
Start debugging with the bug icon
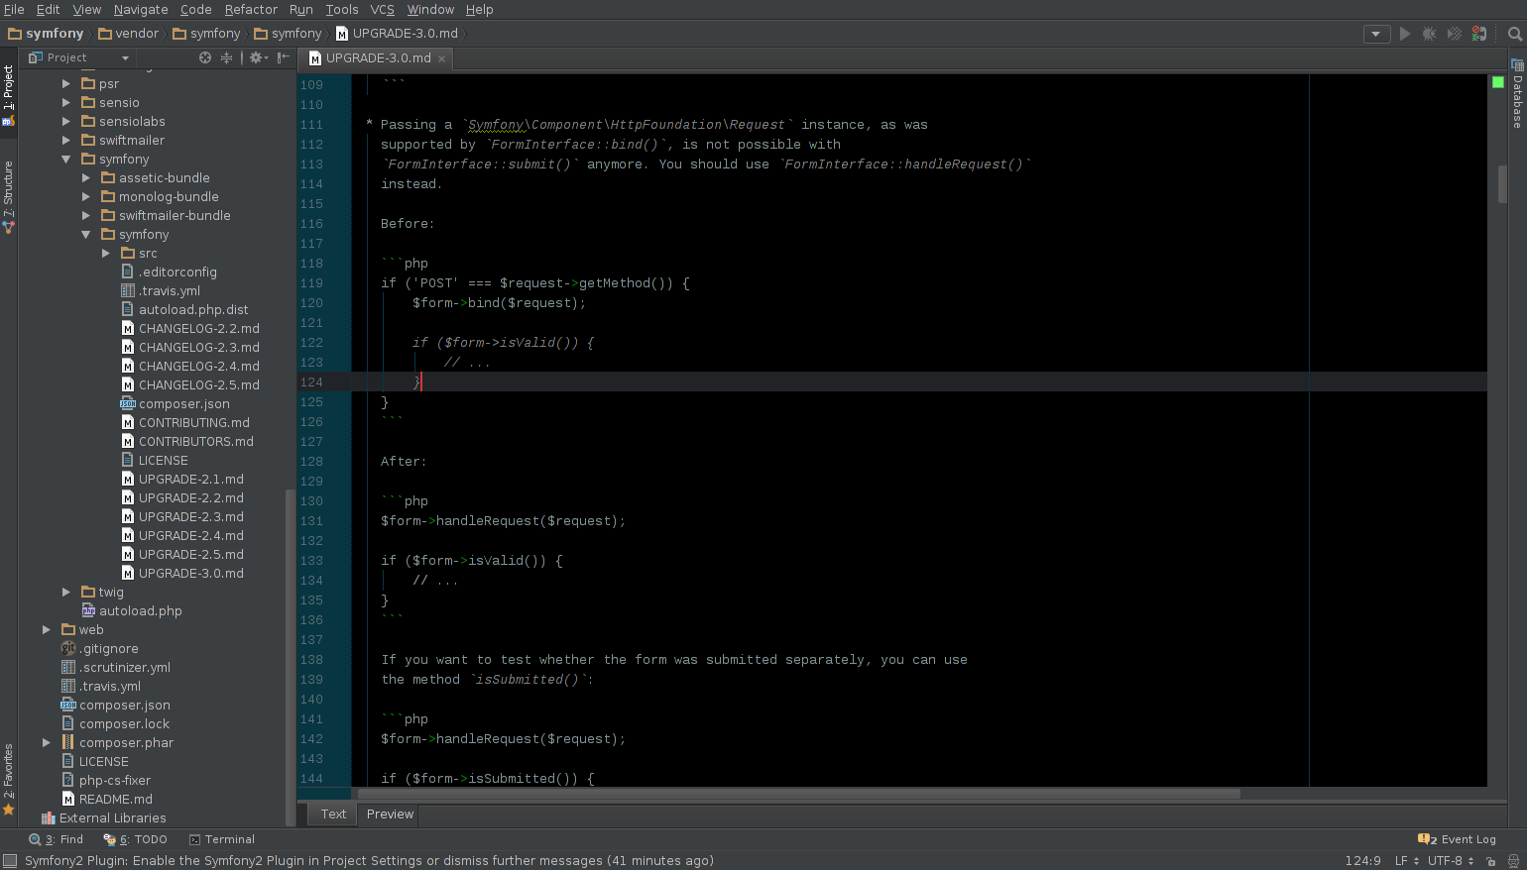(1429, 34)
